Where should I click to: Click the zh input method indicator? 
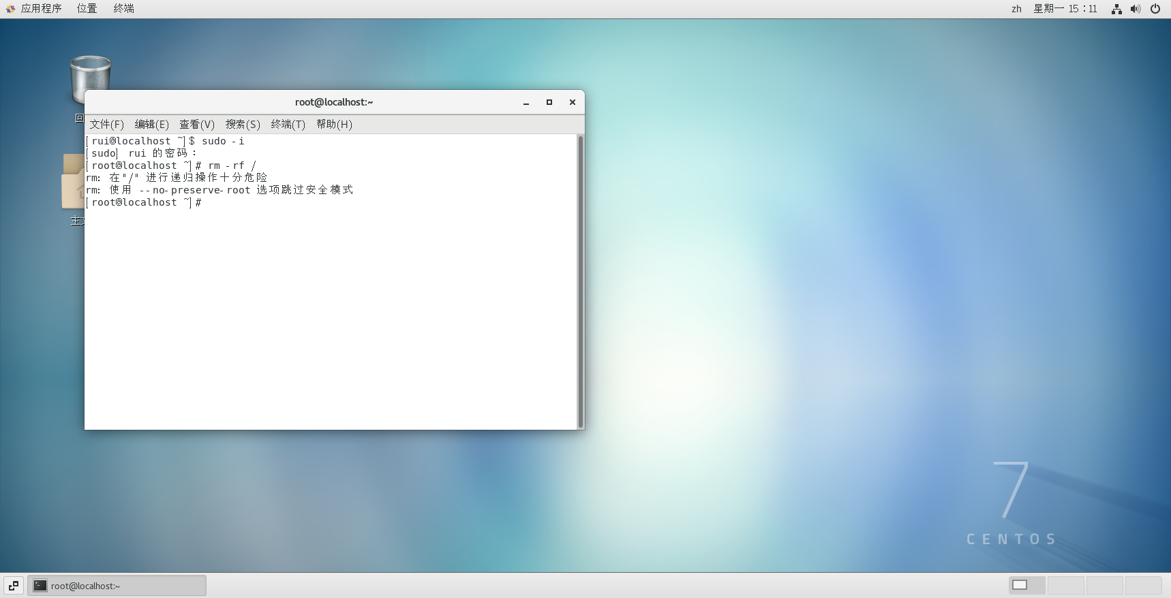tap(1016, 9)
